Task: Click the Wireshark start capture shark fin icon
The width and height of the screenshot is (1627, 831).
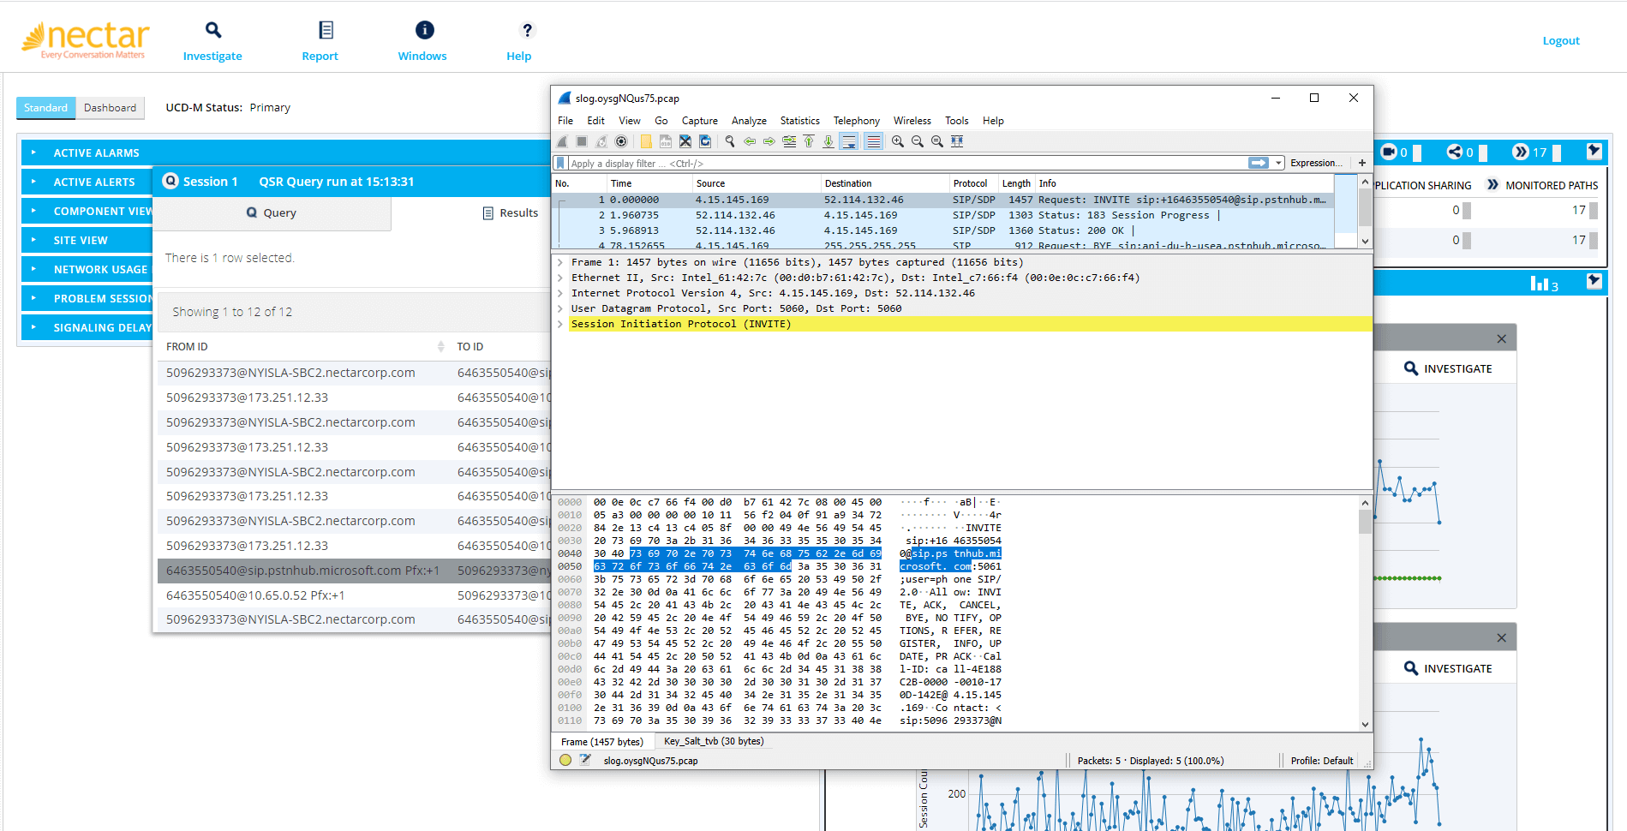Action: pyautogui.click(x=562, y=141)
